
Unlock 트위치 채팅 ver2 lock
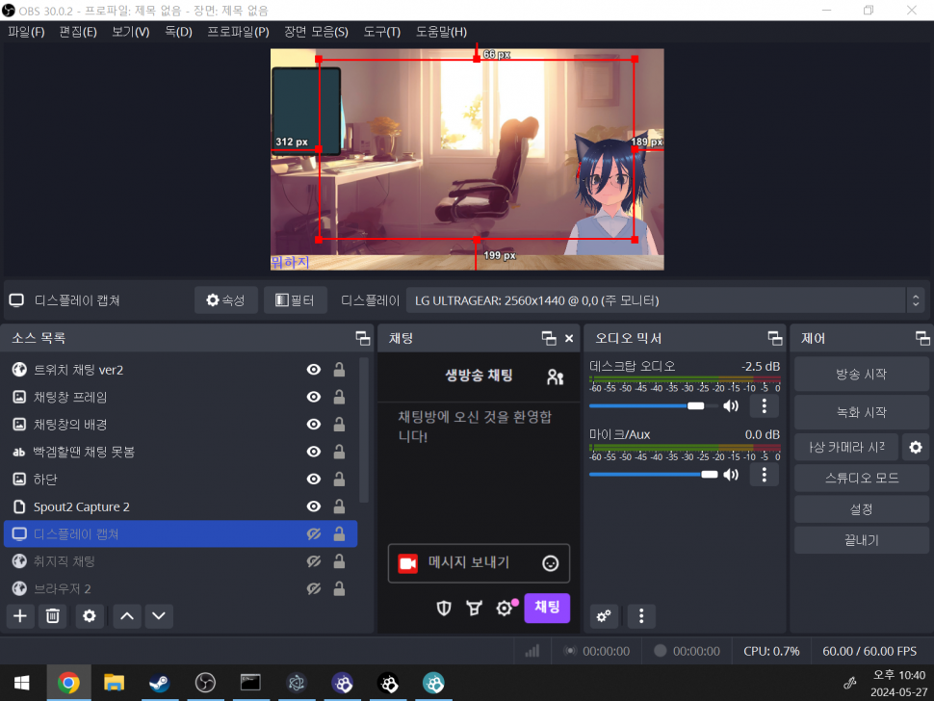339,370
